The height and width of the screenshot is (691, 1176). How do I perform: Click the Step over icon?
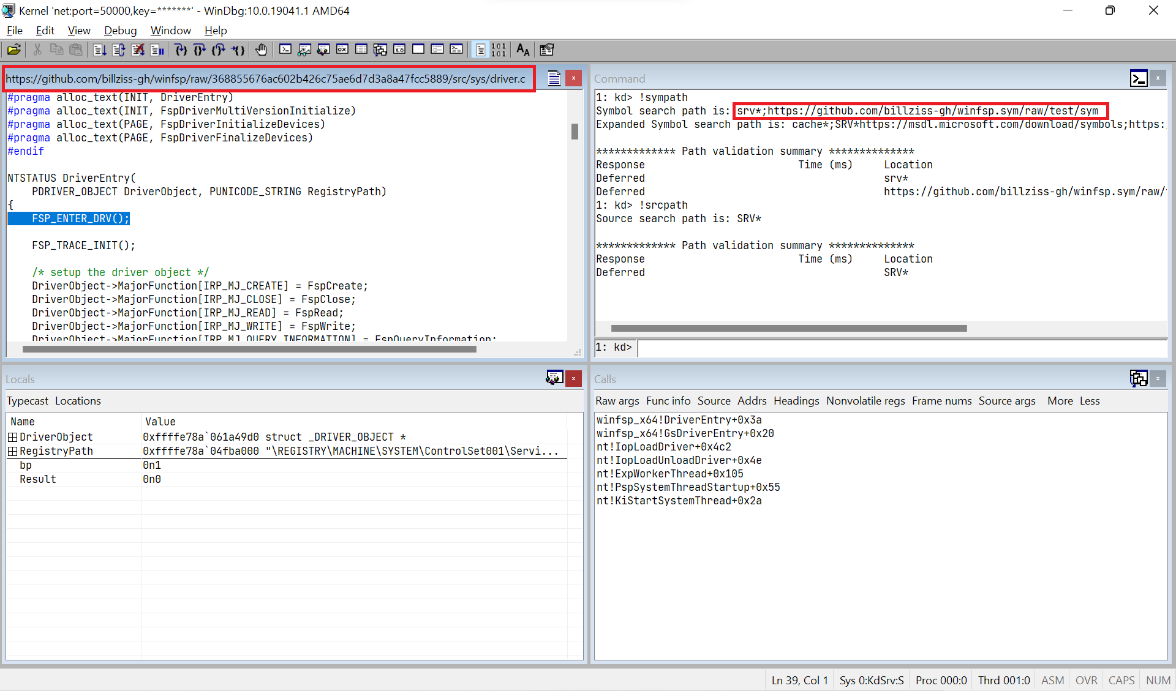click(200, 50)
